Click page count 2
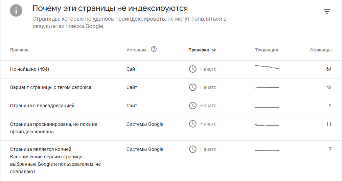 330,106
